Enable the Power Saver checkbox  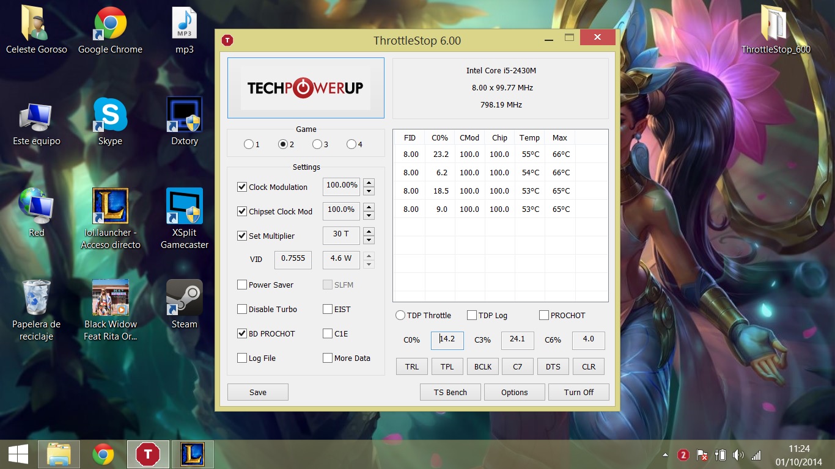point(242,285)
